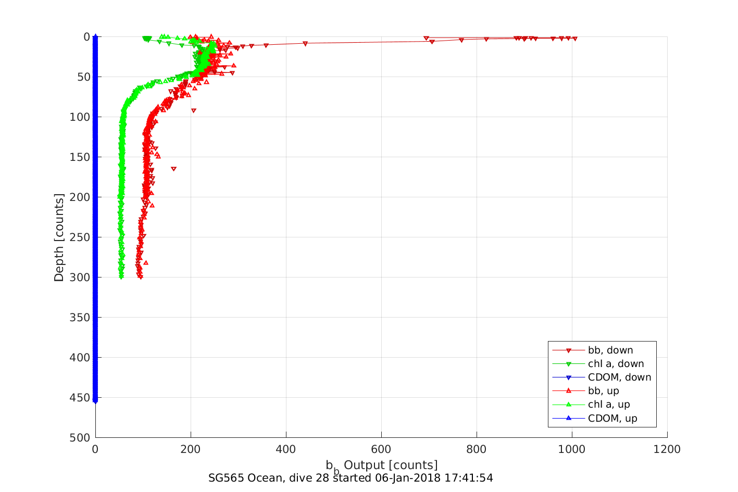
Task: Click the plot title 'SG565 Ocean, dive 28' text
Action: click(x=268, y=478)
